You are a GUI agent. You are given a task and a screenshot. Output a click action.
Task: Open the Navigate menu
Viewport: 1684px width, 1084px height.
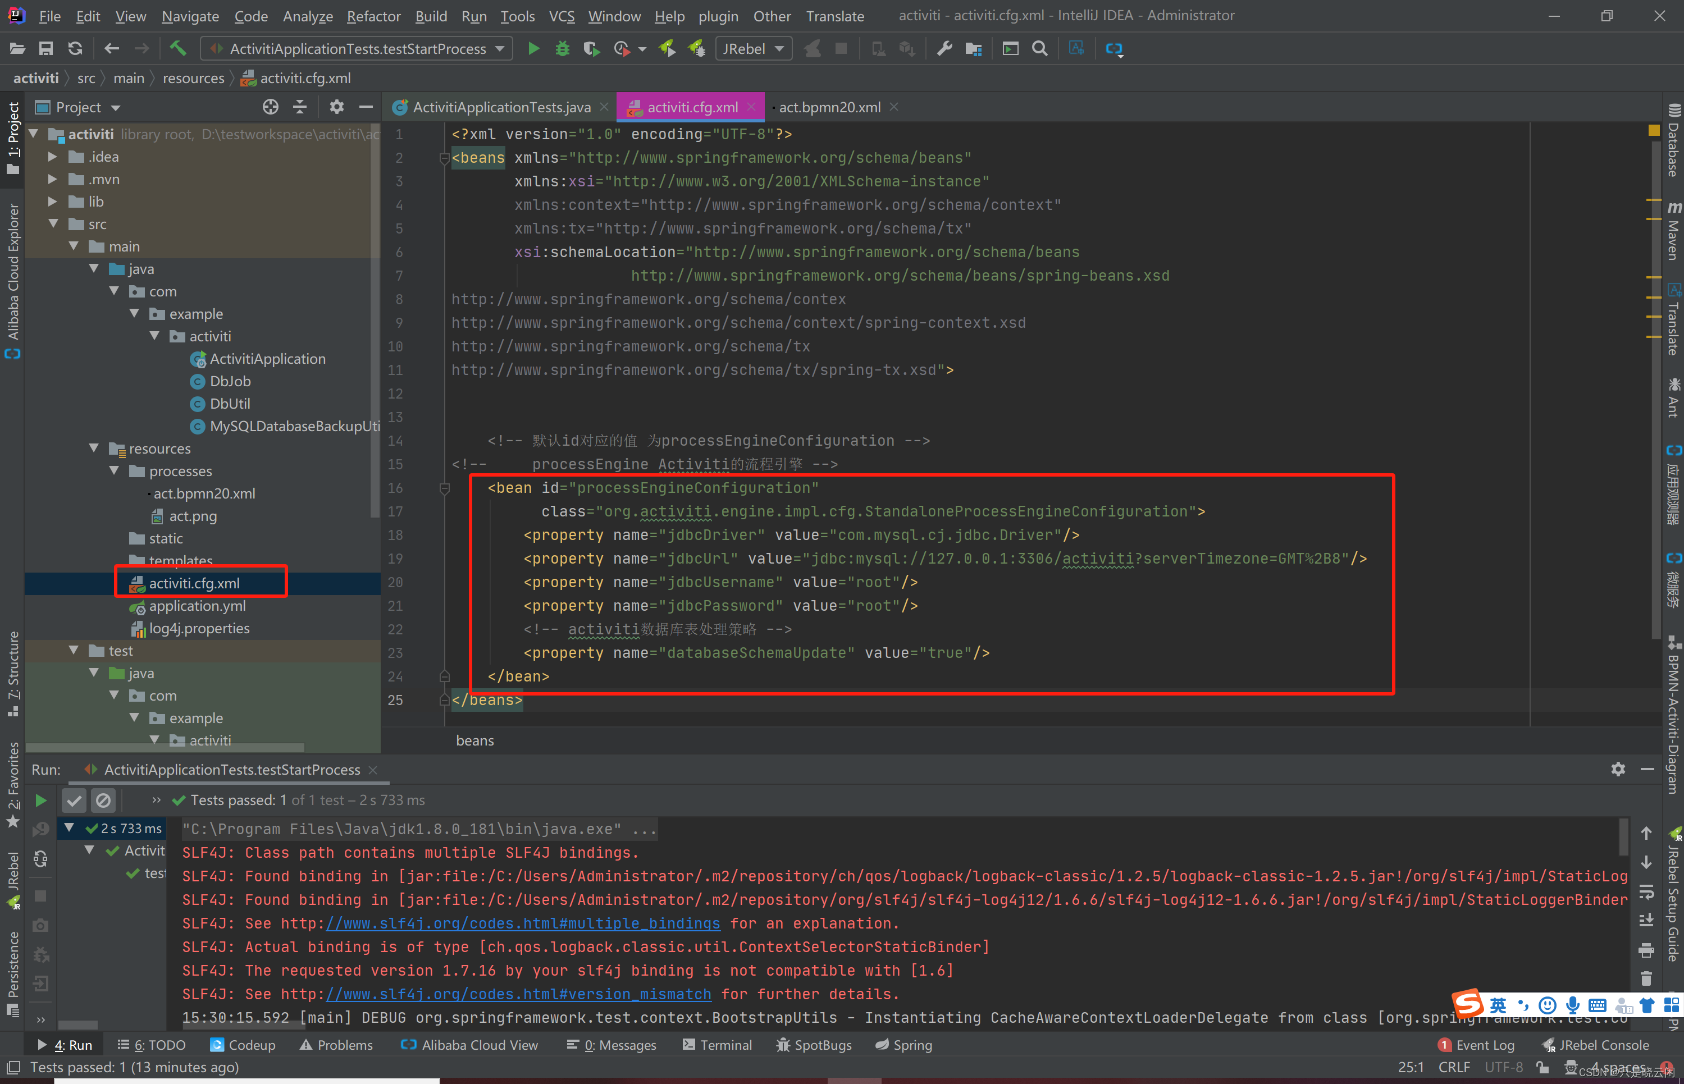tap(190, 16)
